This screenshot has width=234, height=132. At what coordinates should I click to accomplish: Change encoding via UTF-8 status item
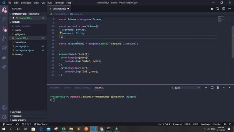tap(187, 124)
